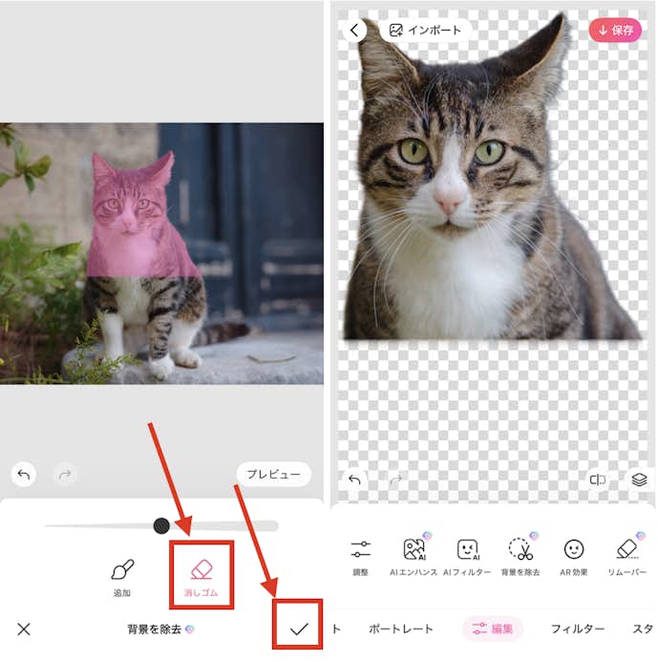Undo last stroke in left editor

coord(24,475)
